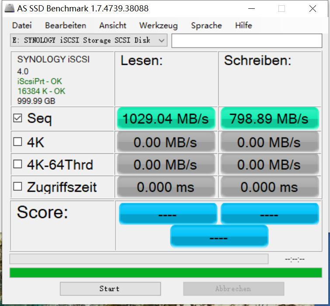The height and width of the screenshot is (306, 330).
Task: Click the empty text field beside drive selector
Action: click(247, 41)
